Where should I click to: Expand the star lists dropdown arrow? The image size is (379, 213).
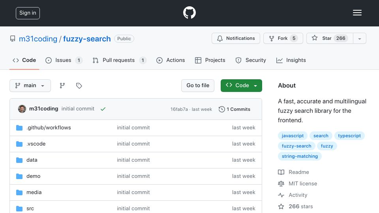coord(359,38)
